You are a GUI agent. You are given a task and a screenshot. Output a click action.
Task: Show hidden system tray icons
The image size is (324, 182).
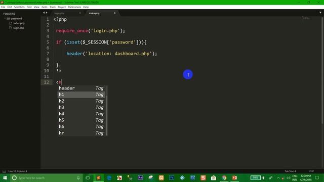click(278, 178)
